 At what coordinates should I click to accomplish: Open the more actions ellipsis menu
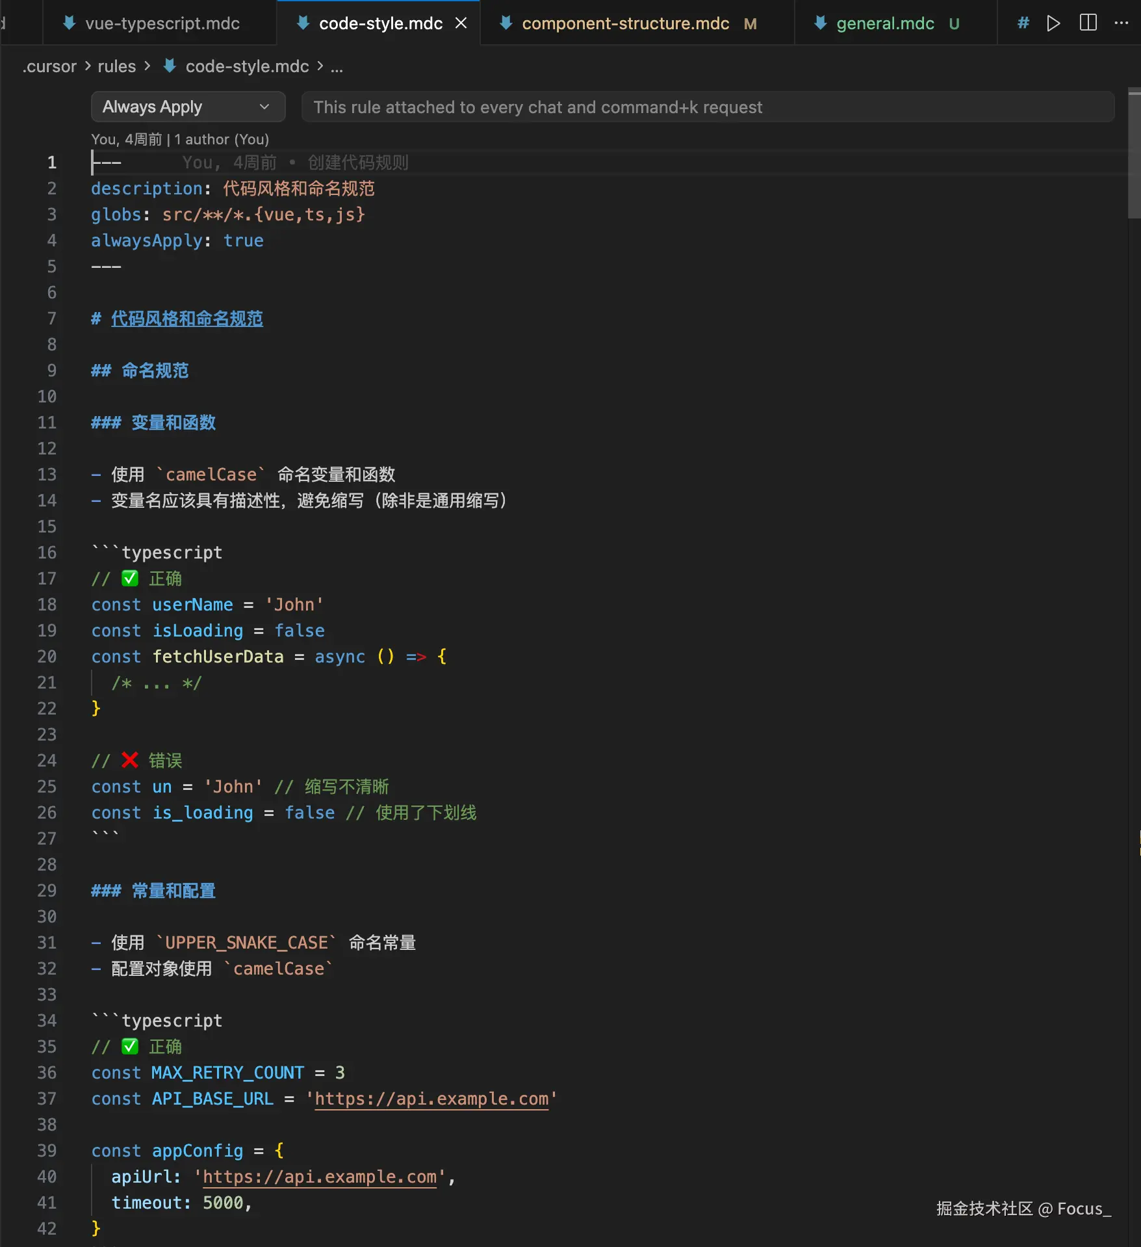[1122, 23]
